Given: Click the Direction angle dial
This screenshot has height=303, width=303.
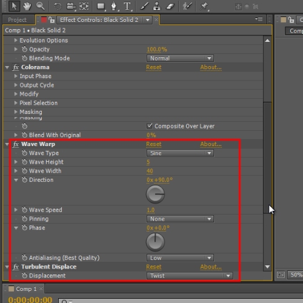Looking at the screenshot, I should [155, 194].
